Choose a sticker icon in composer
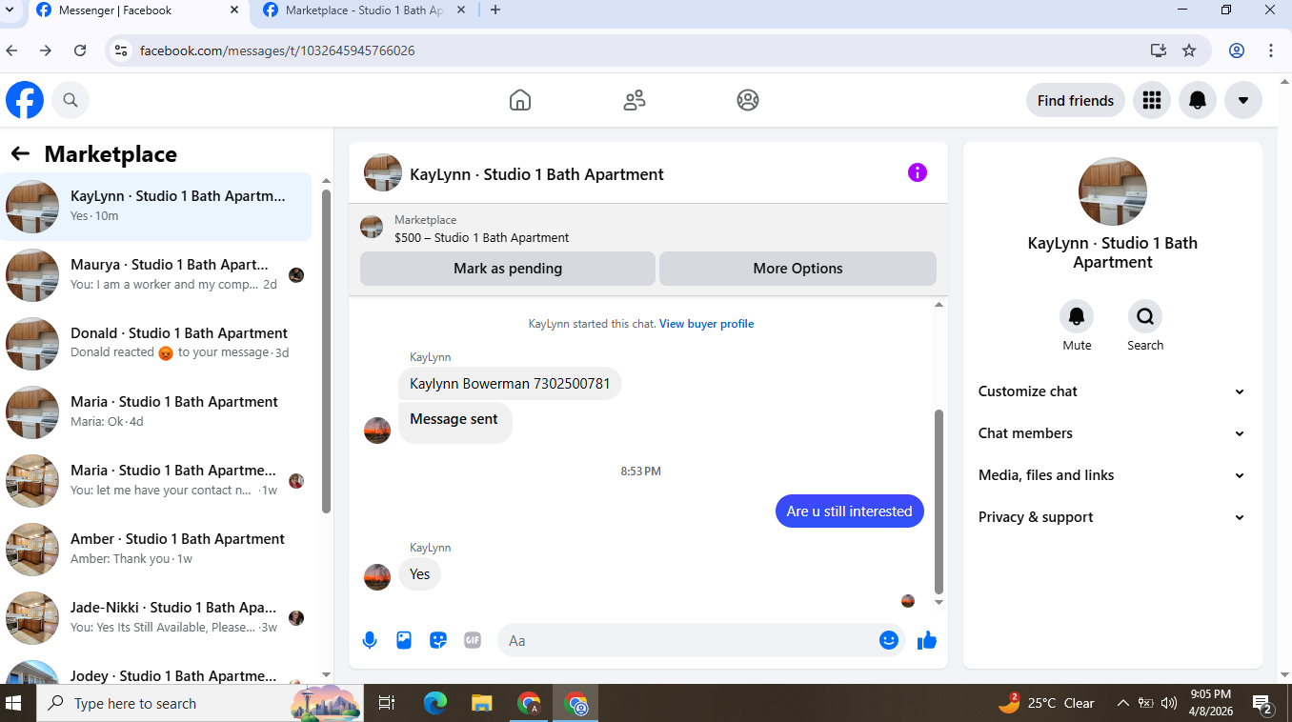Viewport: 1292px width, 722px height. pos(438,640)
